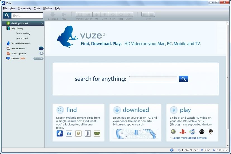Open the Community menu
This screenshot has height=154, width=231.
[25, 8]
